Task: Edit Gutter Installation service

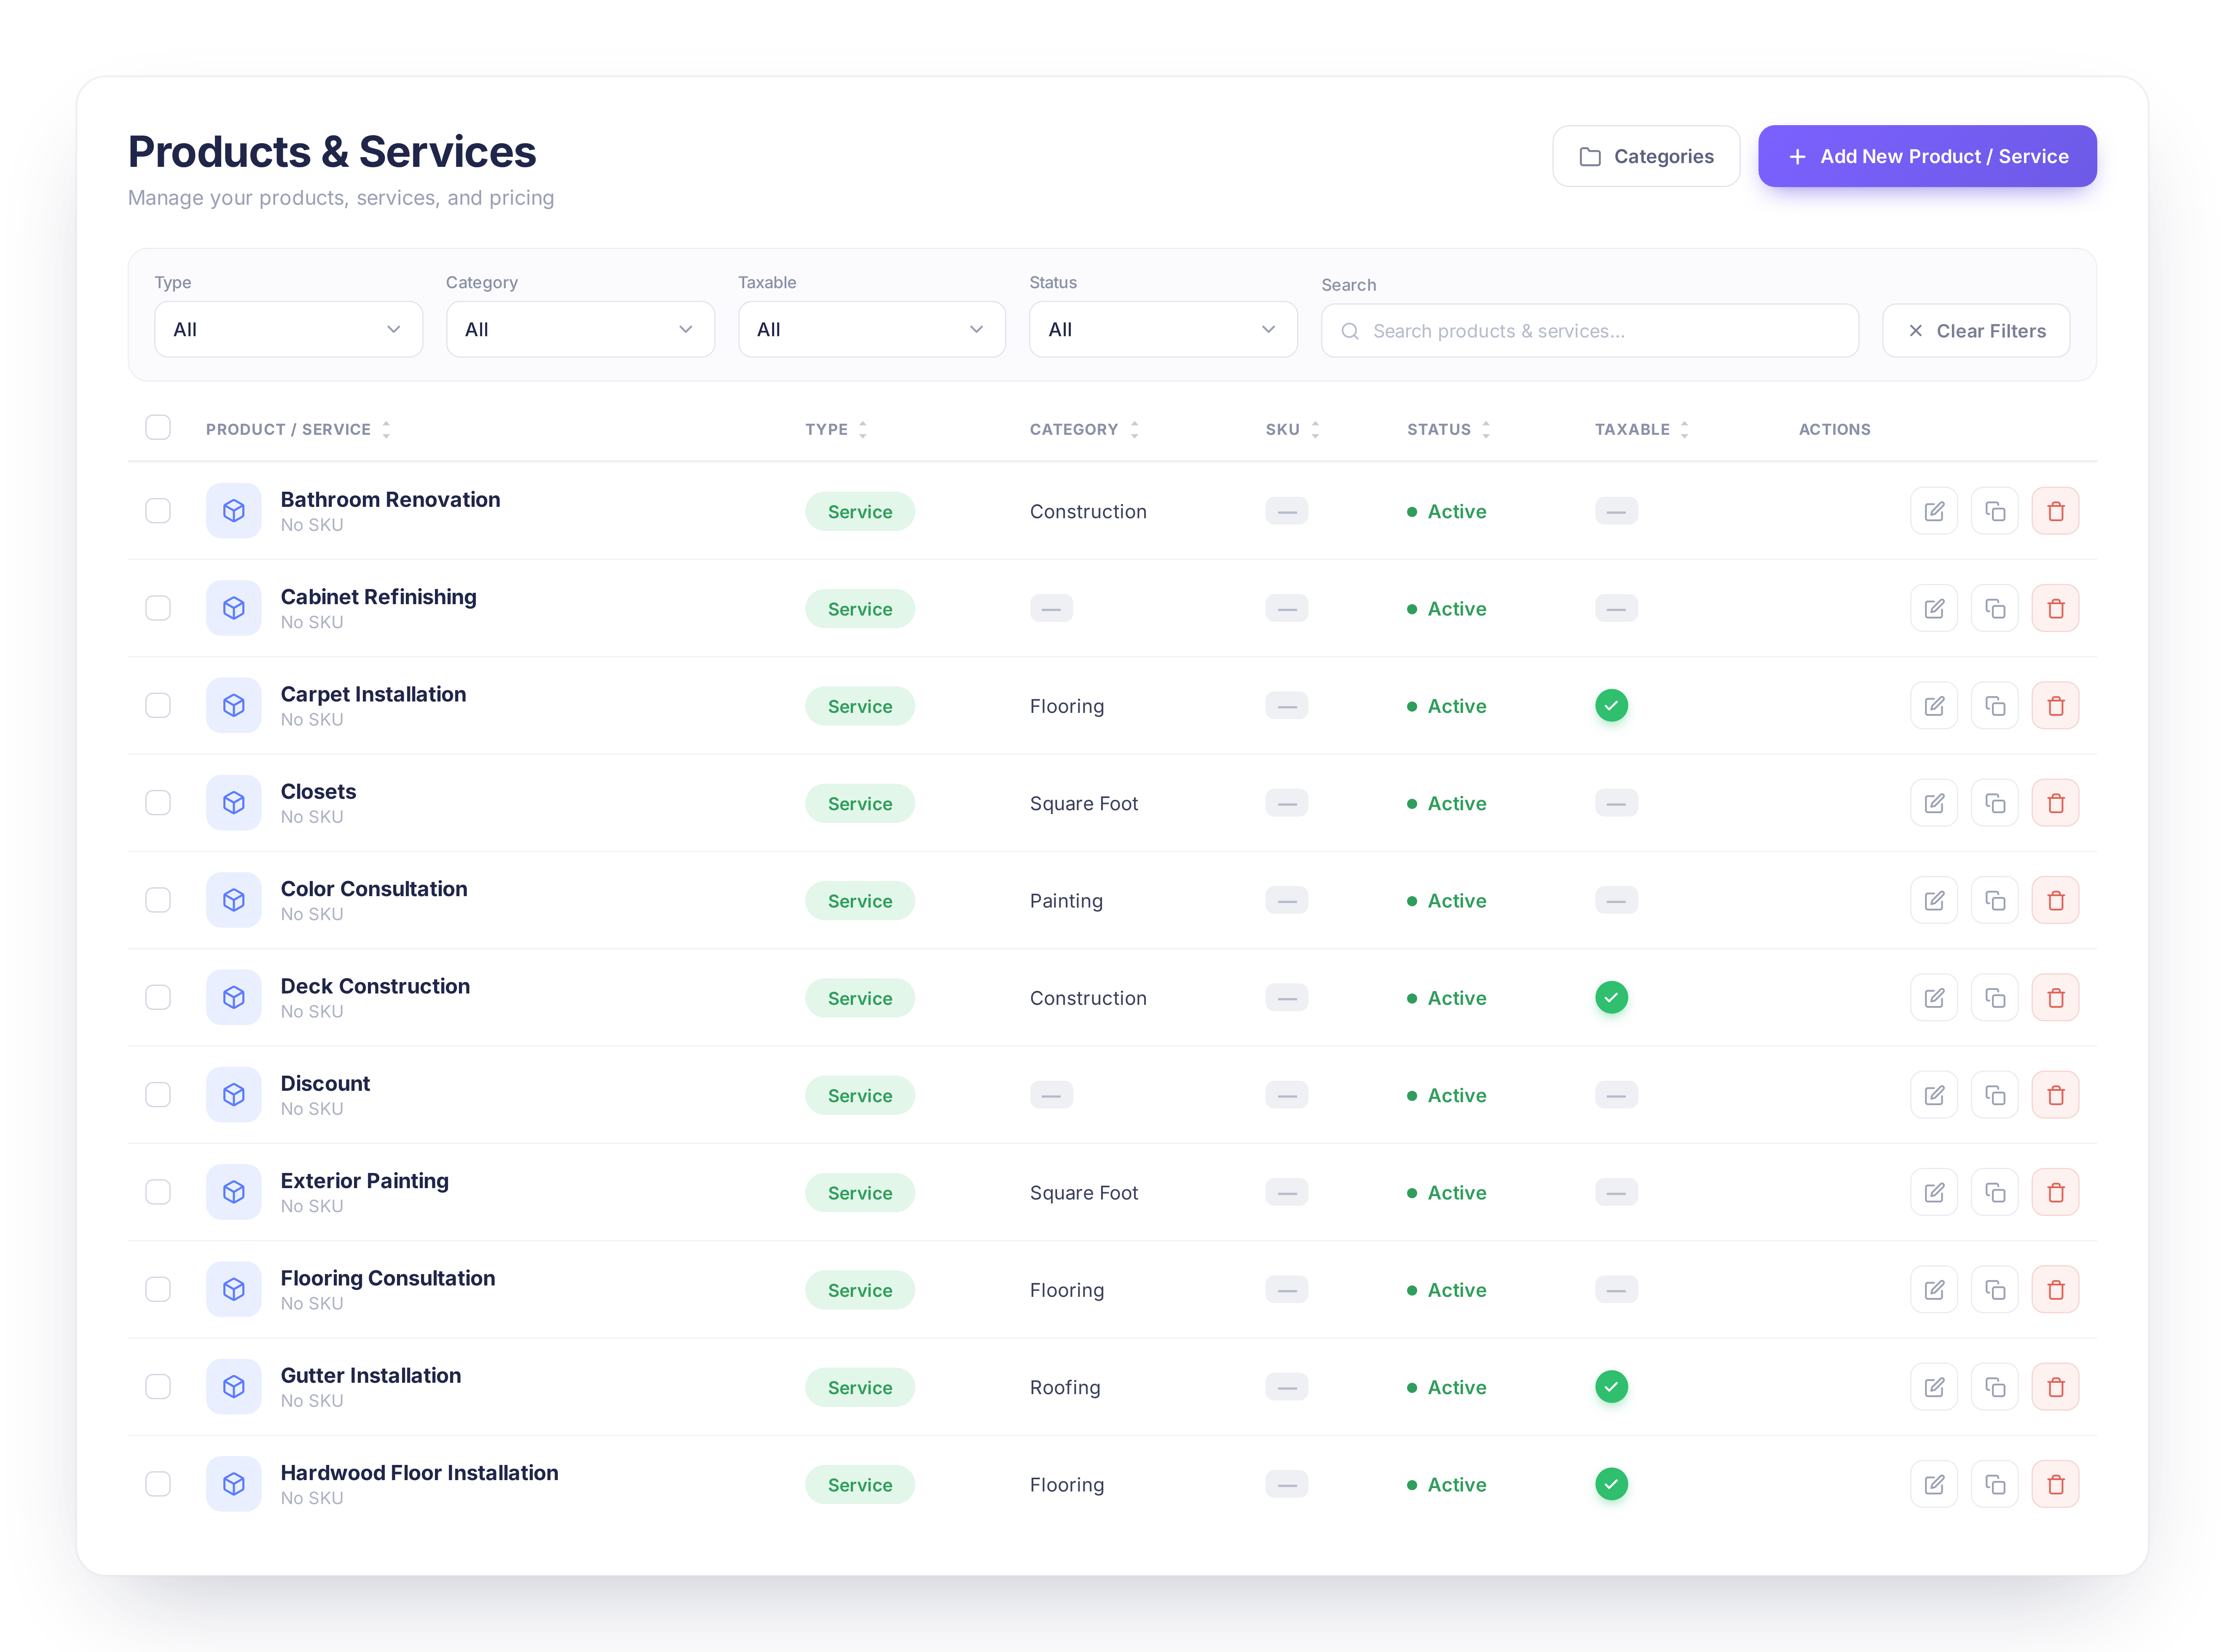Action: click(1933, 1387)
